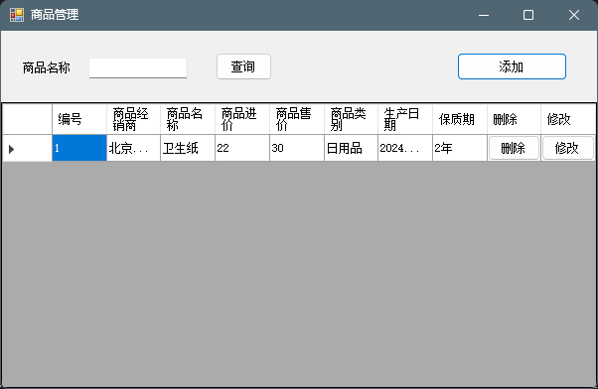Viewport: 598px width, 389px height.
Task: Click 删除 button in the 卫生纸 row
Action: [514, 148]
